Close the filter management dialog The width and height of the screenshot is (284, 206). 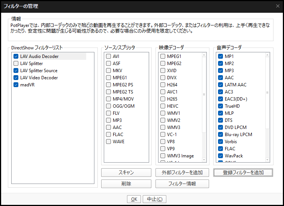278,6
